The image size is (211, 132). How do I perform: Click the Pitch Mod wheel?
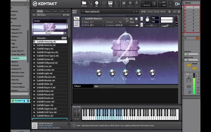[75, 113]
